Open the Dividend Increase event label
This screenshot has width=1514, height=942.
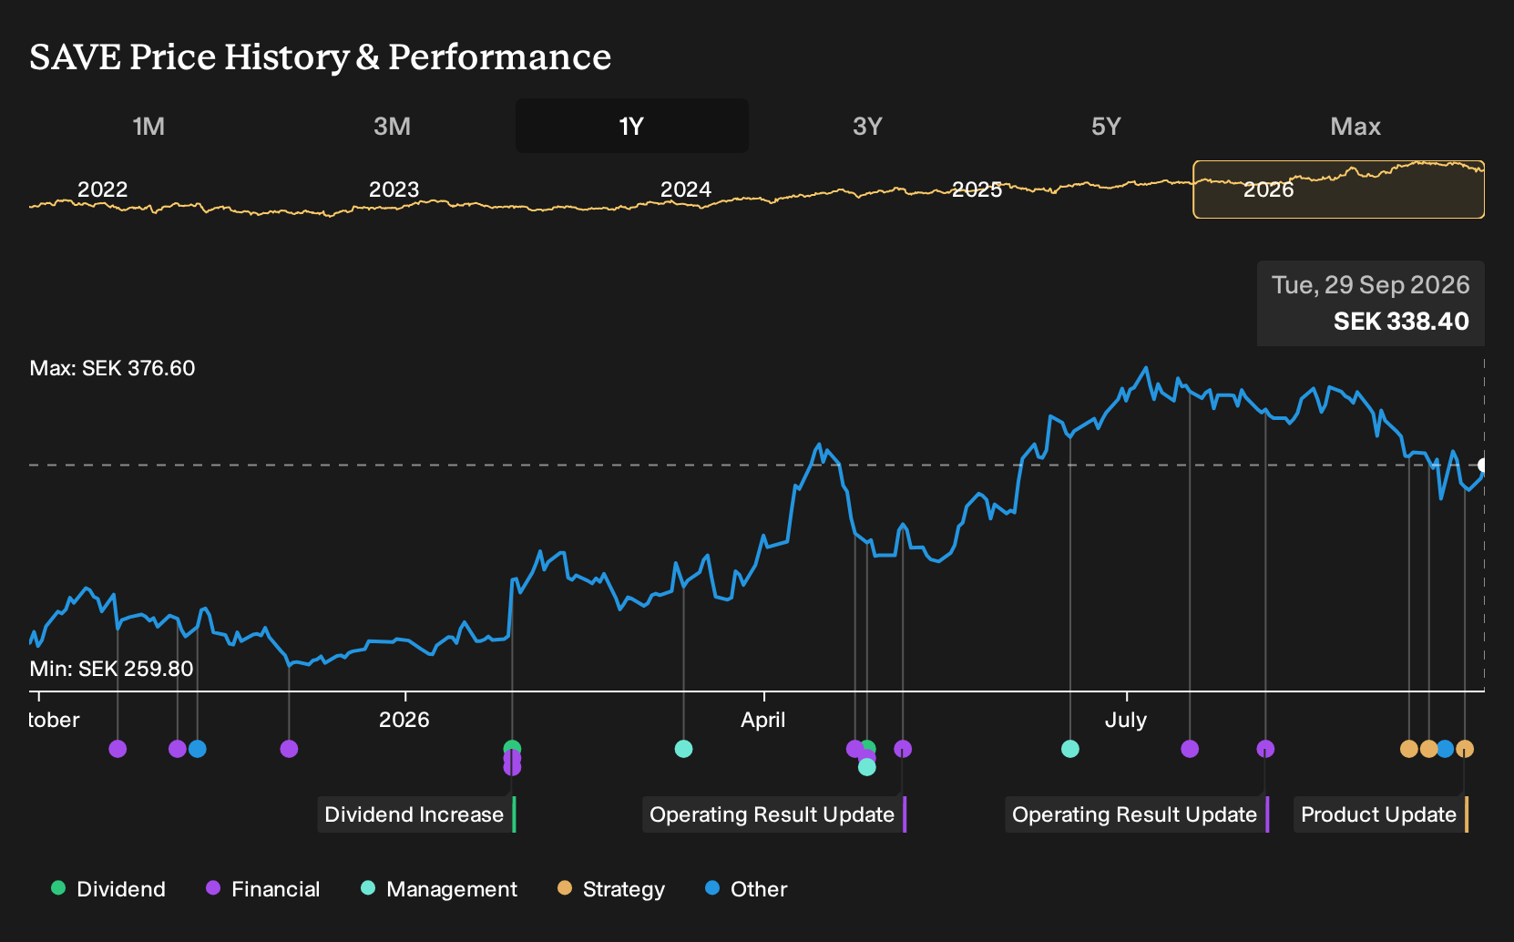417,814
